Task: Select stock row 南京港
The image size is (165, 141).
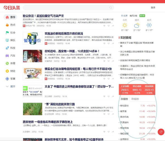Action: tap(137, 111)
